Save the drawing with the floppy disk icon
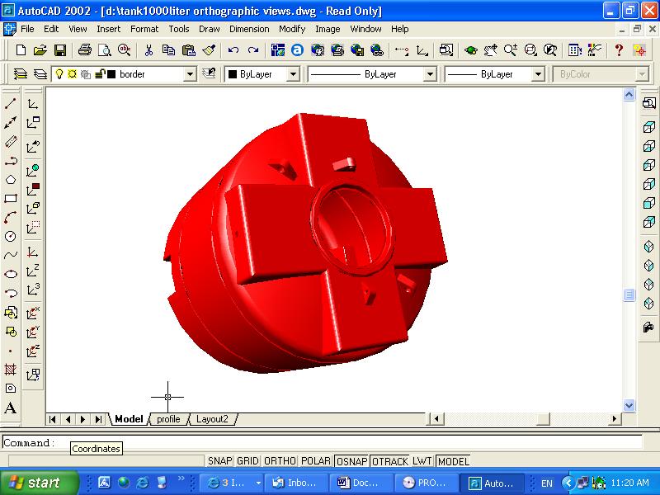 60,50
